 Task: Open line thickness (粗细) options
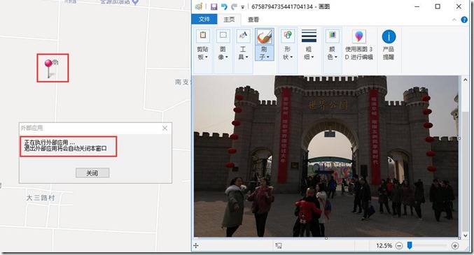coord(309,45)
